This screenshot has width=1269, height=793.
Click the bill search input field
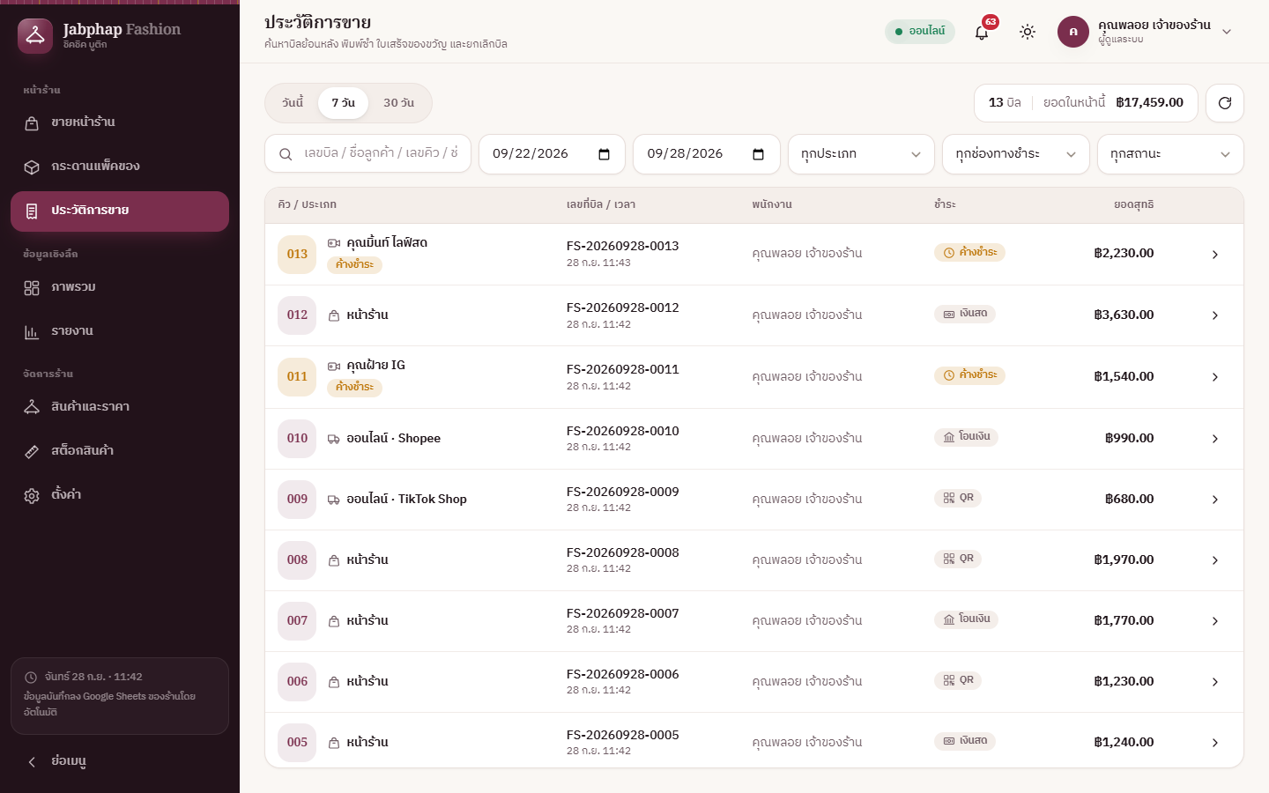point(368,154)
